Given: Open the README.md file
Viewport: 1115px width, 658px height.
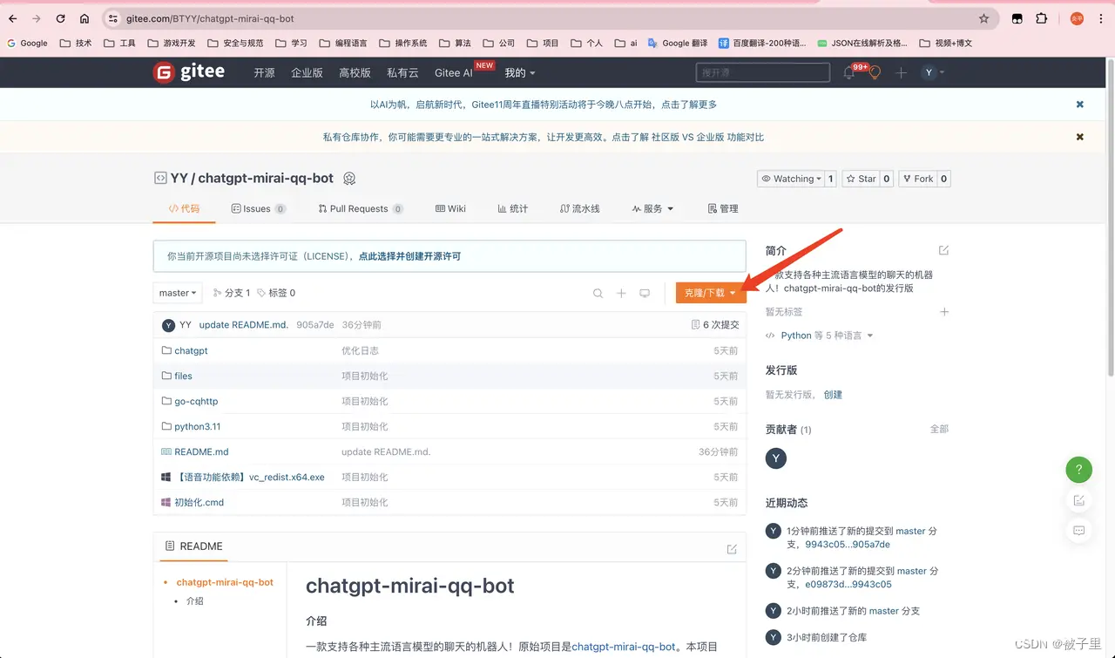Looking at the screenshot, I should coord(201,451).
